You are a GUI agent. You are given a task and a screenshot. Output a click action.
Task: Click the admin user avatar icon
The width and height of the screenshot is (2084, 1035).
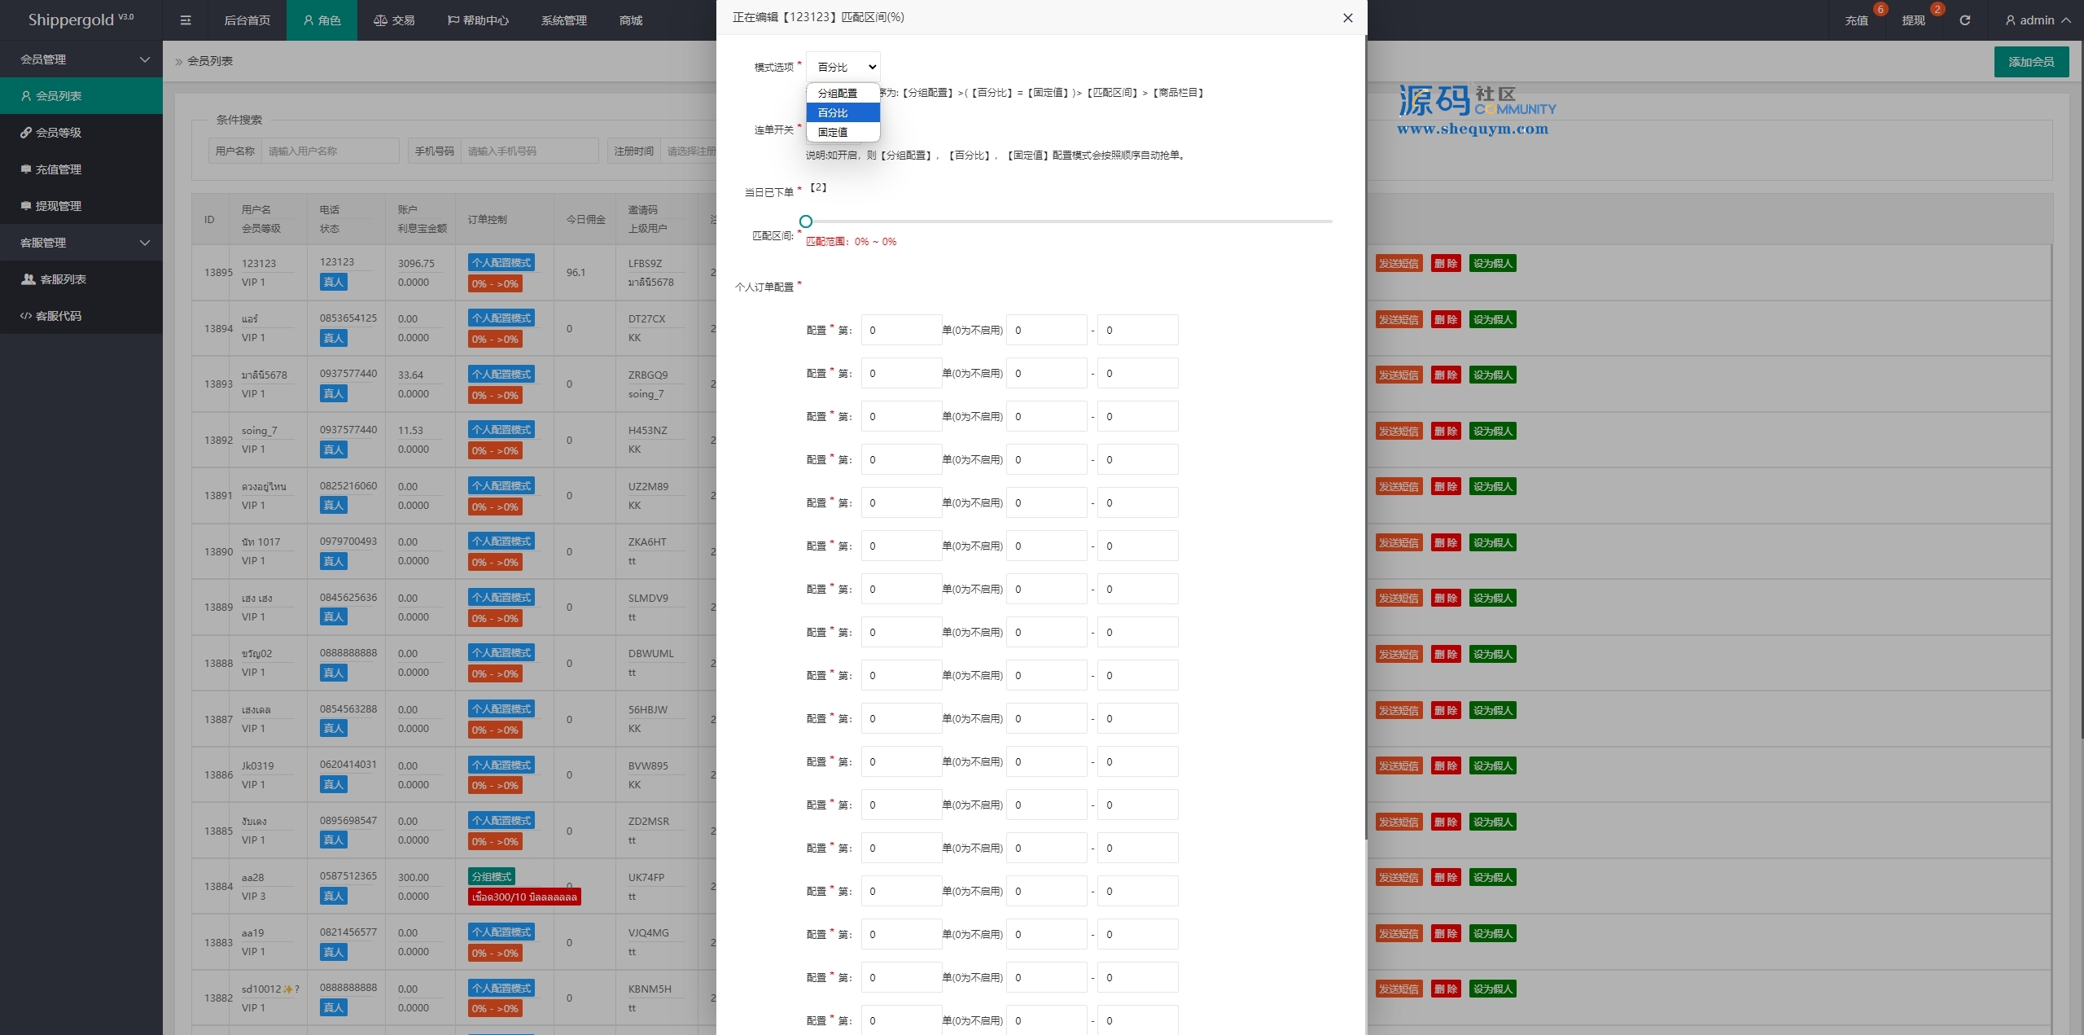[2010, 20]
